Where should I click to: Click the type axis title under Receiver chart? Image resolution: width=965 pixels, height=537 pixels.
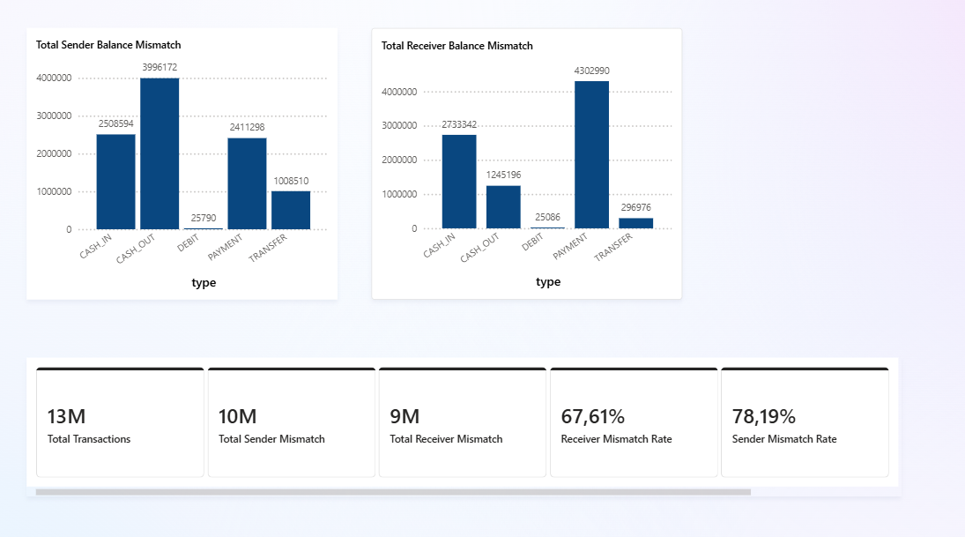(x=548, y=282)
